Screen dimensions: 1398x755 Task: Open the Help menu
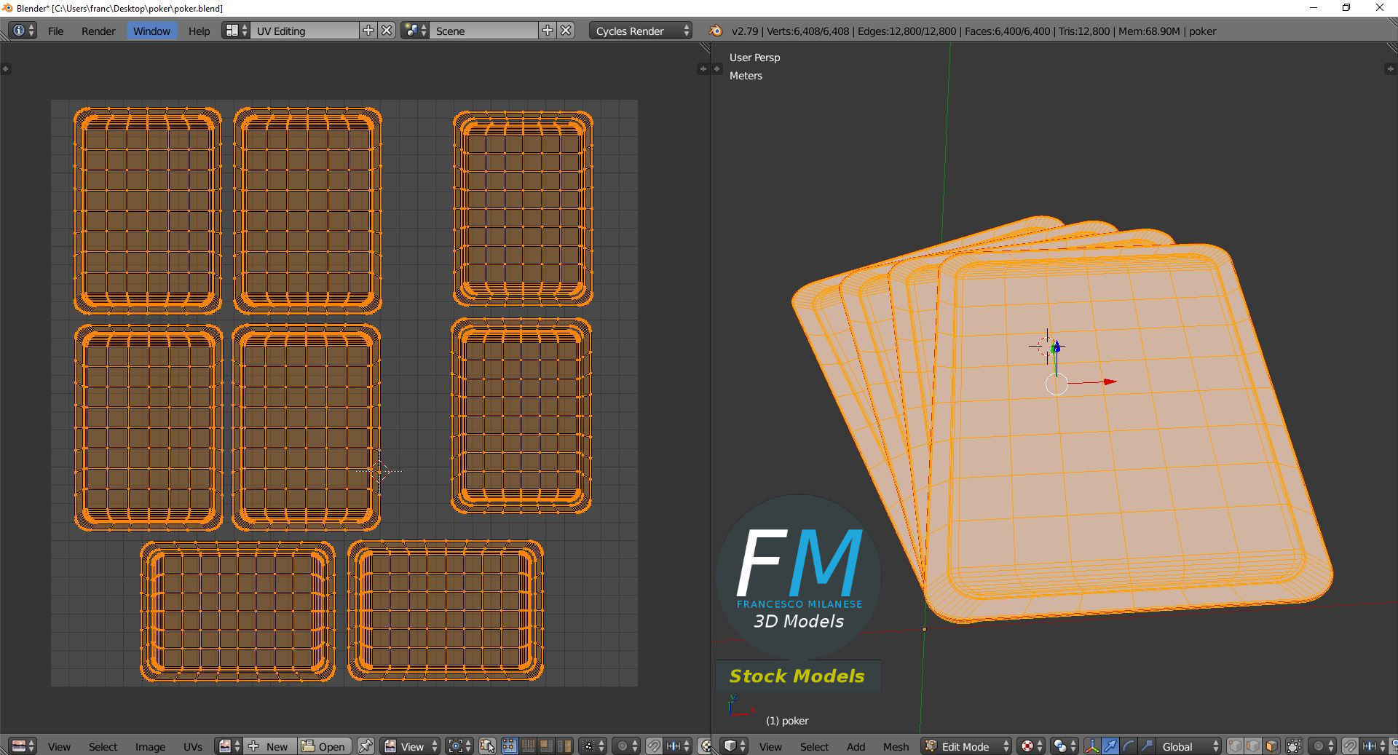pos(199,31)
